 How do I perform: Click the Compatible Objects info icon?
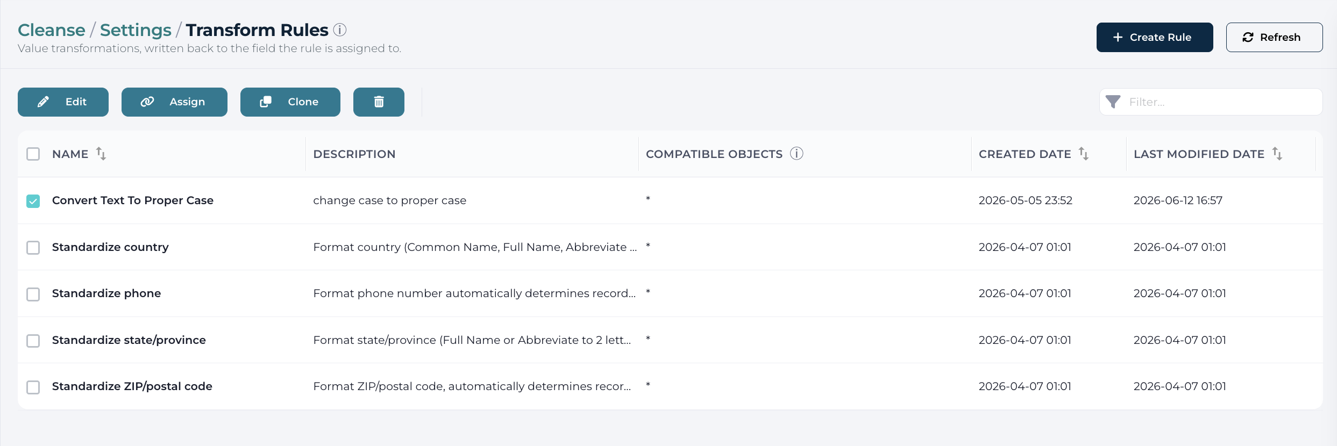tap(796, 154)
